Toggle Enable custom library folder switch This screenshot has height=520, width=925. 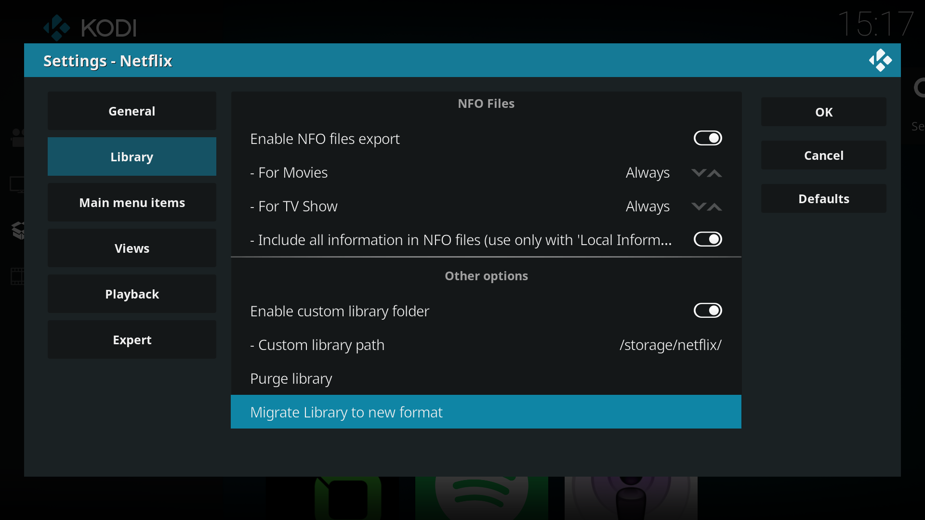[x=707, y=311]
